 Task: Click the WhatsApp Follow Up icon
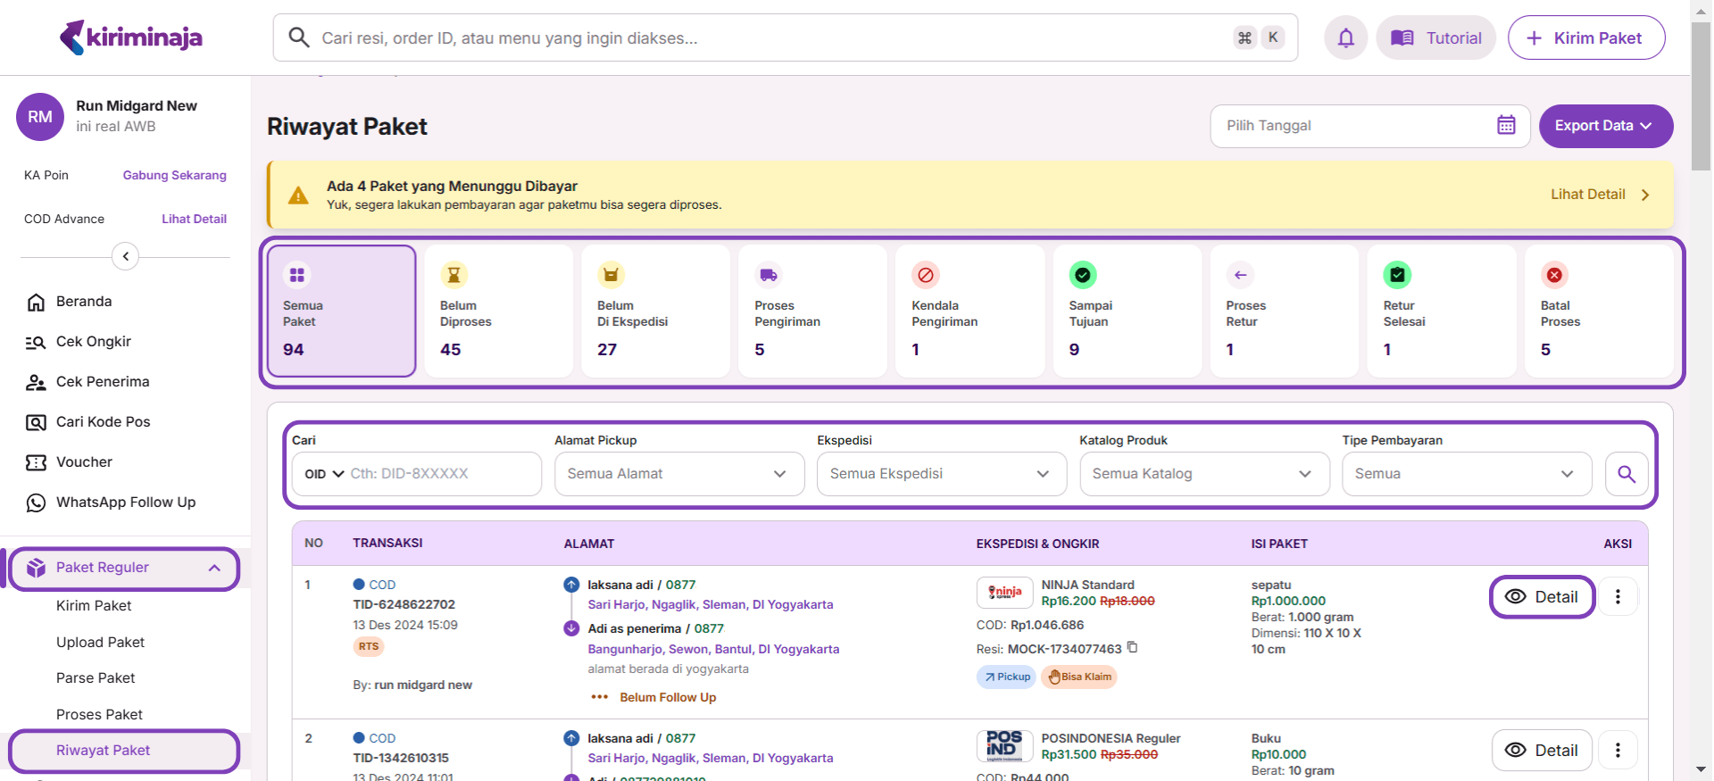36,503
